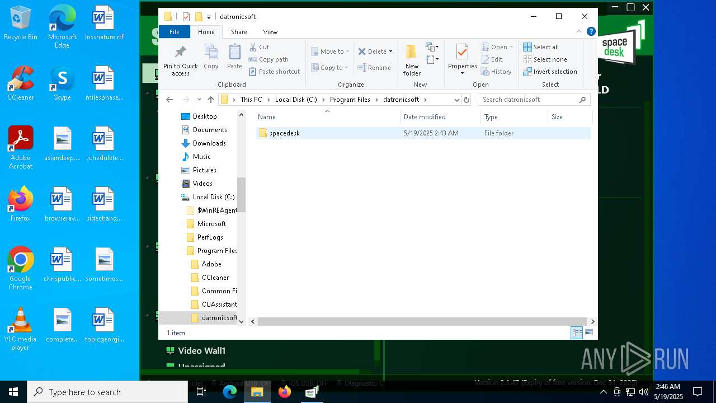Click Invert selection

[550, 72]
